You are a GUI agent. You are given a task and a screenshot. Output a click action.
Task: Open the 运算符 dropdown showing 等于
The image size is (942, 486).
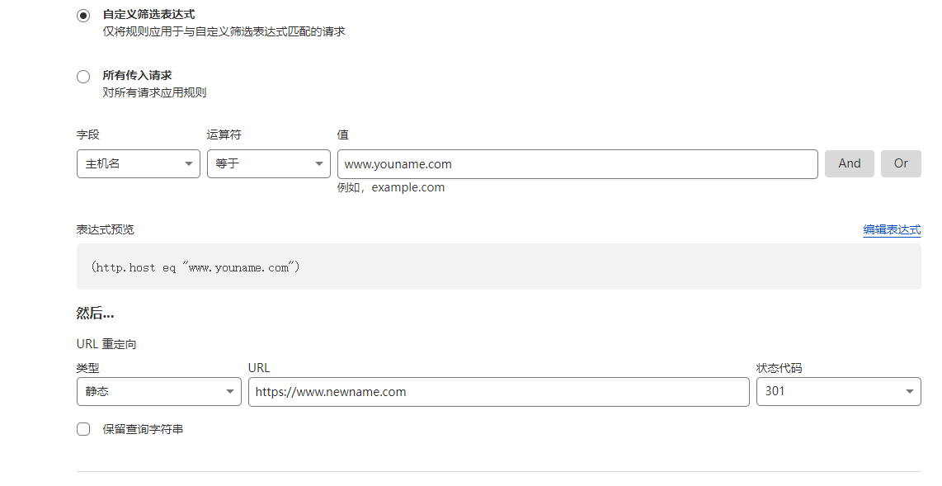coord(268,163)
